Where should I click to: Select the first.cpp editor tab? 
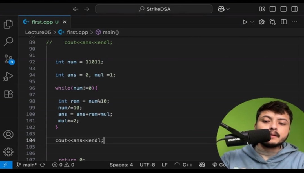tap(45, 22)
